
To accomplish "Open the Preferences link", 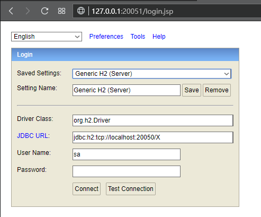I will tap(106, 37).
